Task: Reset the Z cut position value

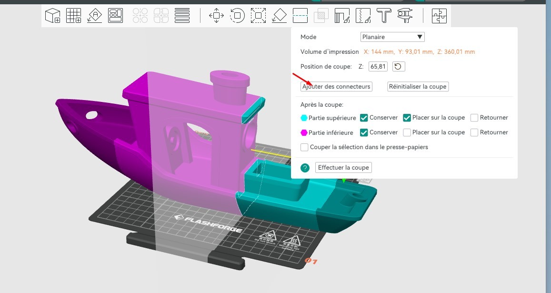Action: [x=399, y=66]
